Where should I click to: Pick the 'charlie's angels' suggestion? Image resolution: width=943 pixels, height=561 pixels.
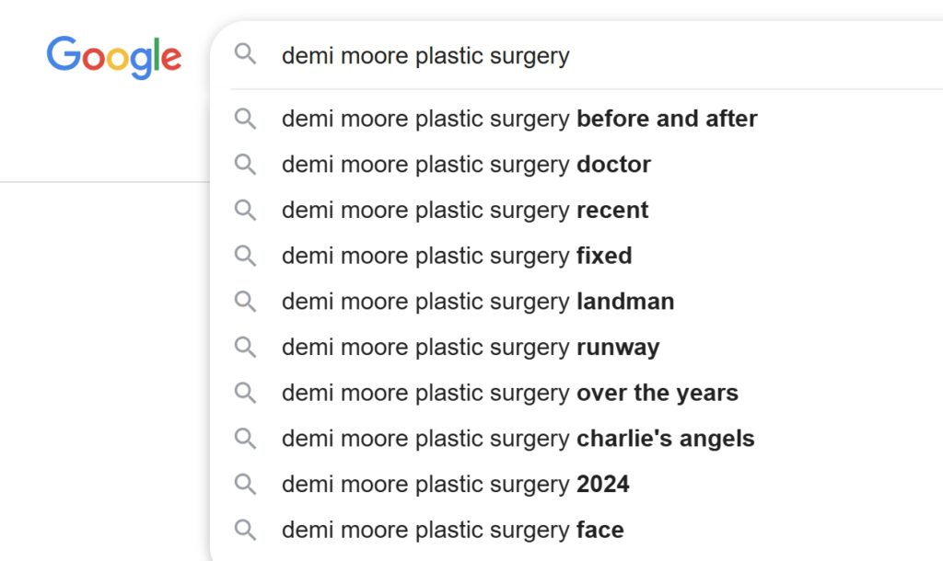[x=518, y=439]
